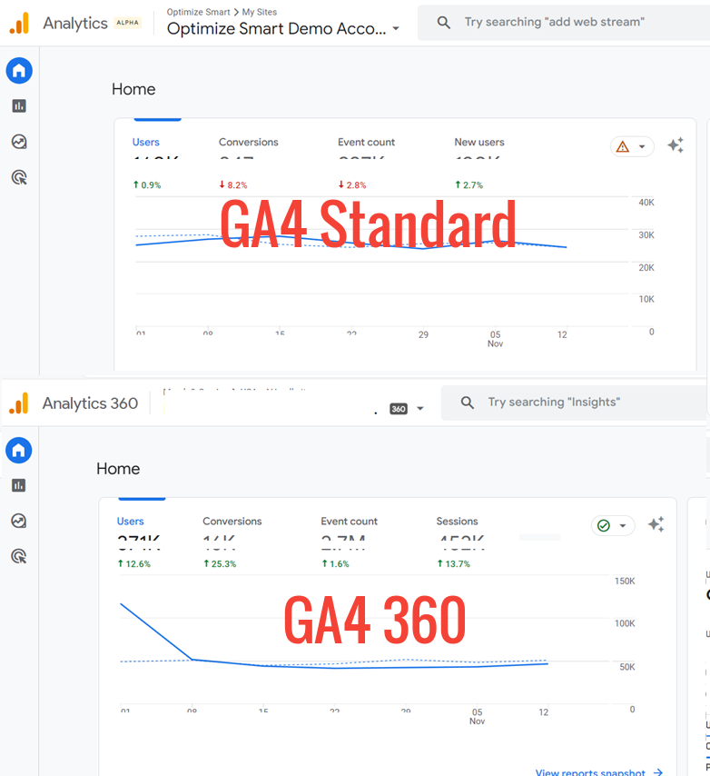Expand the 360 property selector arrow
This screenshot has width=710, height=776.
point(420,409)
